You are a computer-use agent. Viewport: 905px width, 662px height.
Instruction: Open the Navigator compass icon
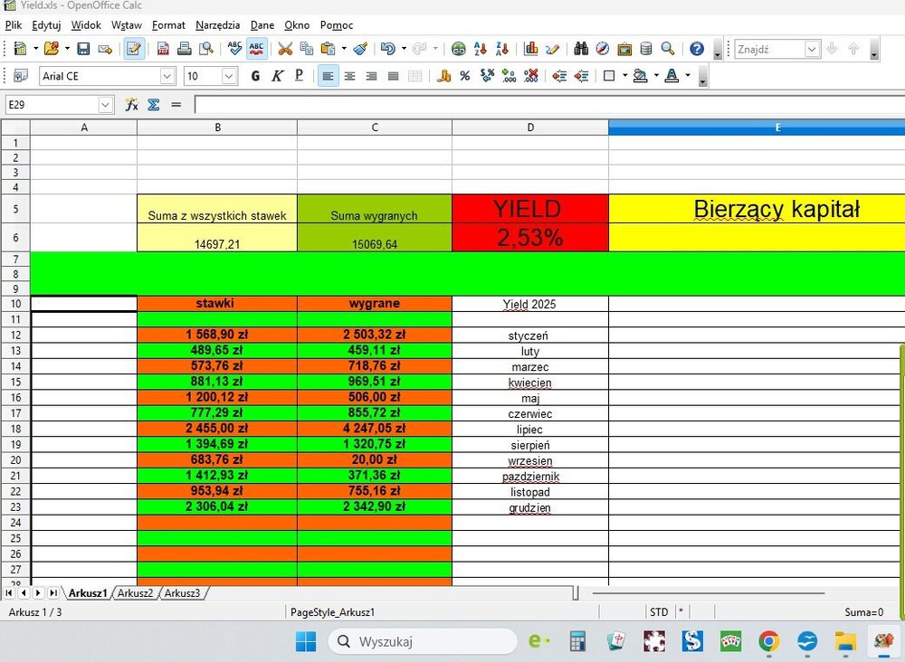602,49
